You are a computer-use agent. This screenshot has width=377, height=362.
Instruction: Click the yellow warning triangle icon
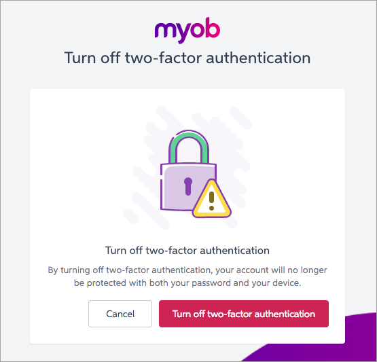pos(211,198)
